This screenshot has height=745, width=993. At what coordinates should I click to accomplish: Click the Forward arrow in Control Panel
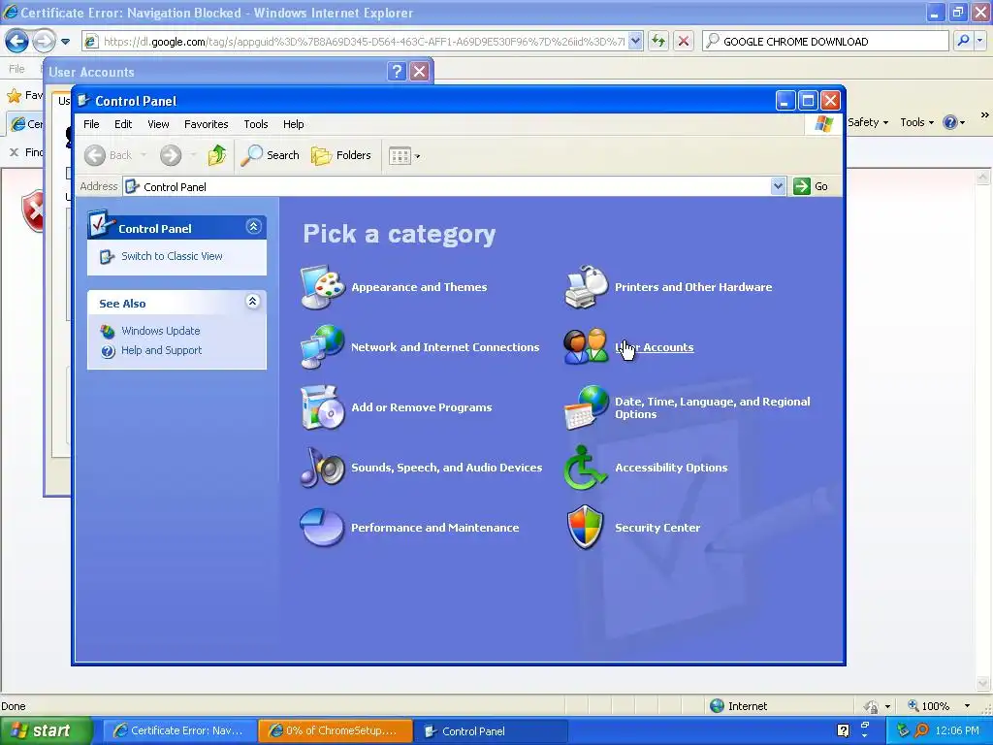(x=171, y=155)
